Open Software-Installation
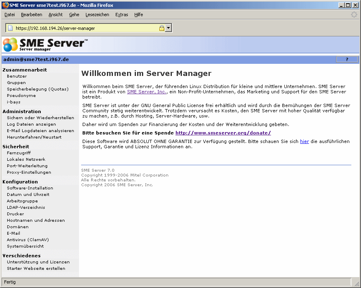 coord(30,188)
